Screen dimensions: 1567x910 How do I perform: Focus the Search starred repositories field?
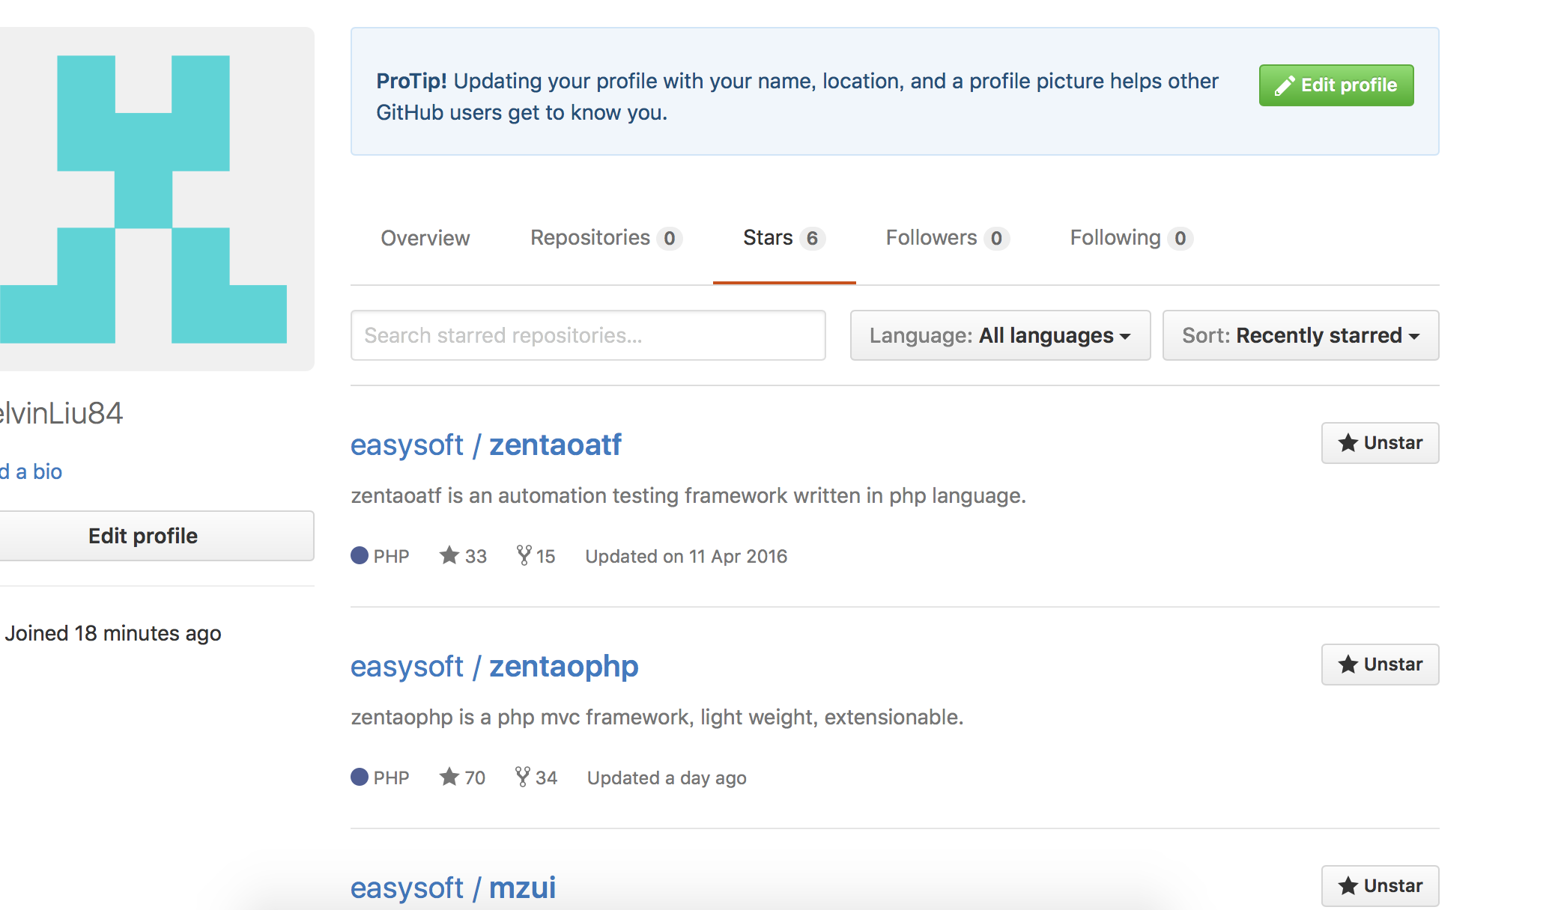coord(588,335)
